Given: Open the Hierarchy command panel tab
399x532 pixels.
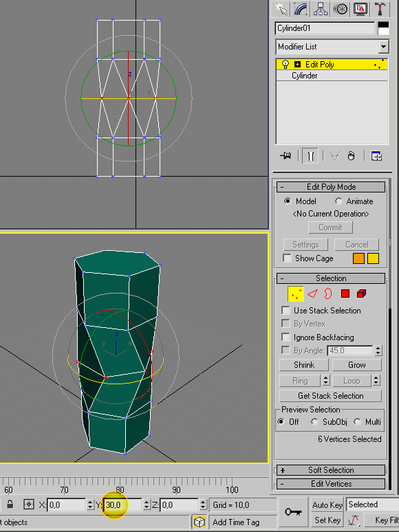Looking at the screenshot, I should pos(321,9).
